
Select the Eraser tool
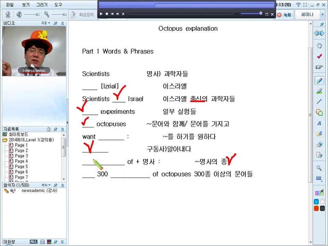pyautogui.click(x=319, y=144)
